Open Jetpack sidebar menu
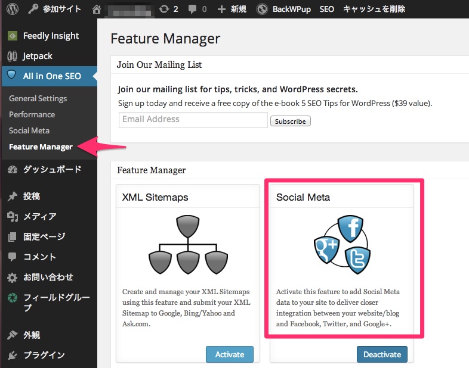 (x=38, y=56)
